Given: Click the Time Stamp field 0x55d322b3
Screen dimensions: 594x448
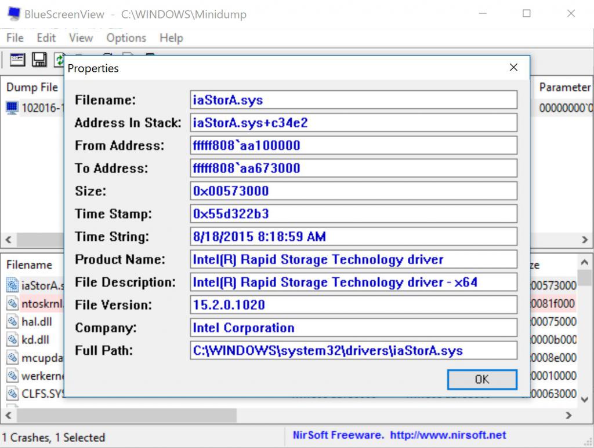Looking at the screenshot, I should pos(353,214).
